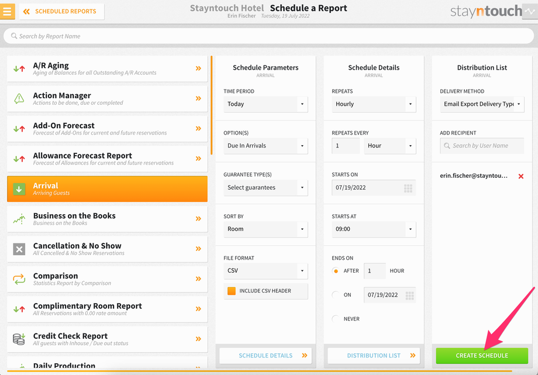The image size is (538, 375).
Task: Click the orange report list scrollbar
Action: point(211,105)
